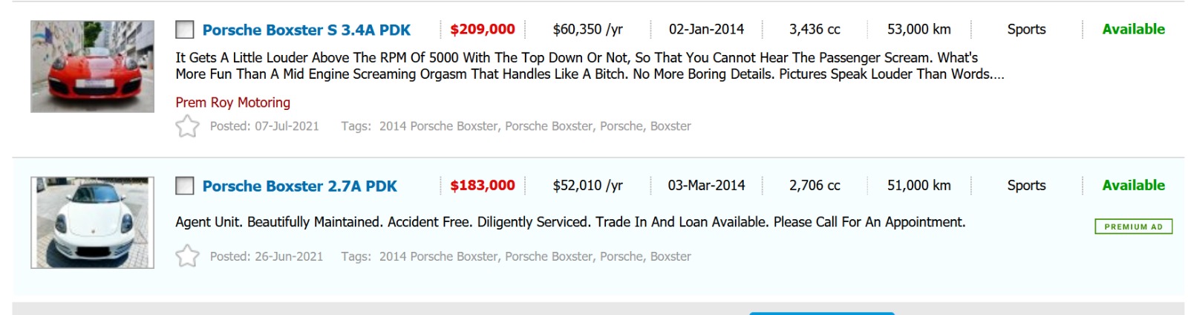Viewport: 1188px width, 315px height.
Task: Tick the Boxster S 3.4A PDK checkbox
Action: pyautogui.click(x=184, y=30)
